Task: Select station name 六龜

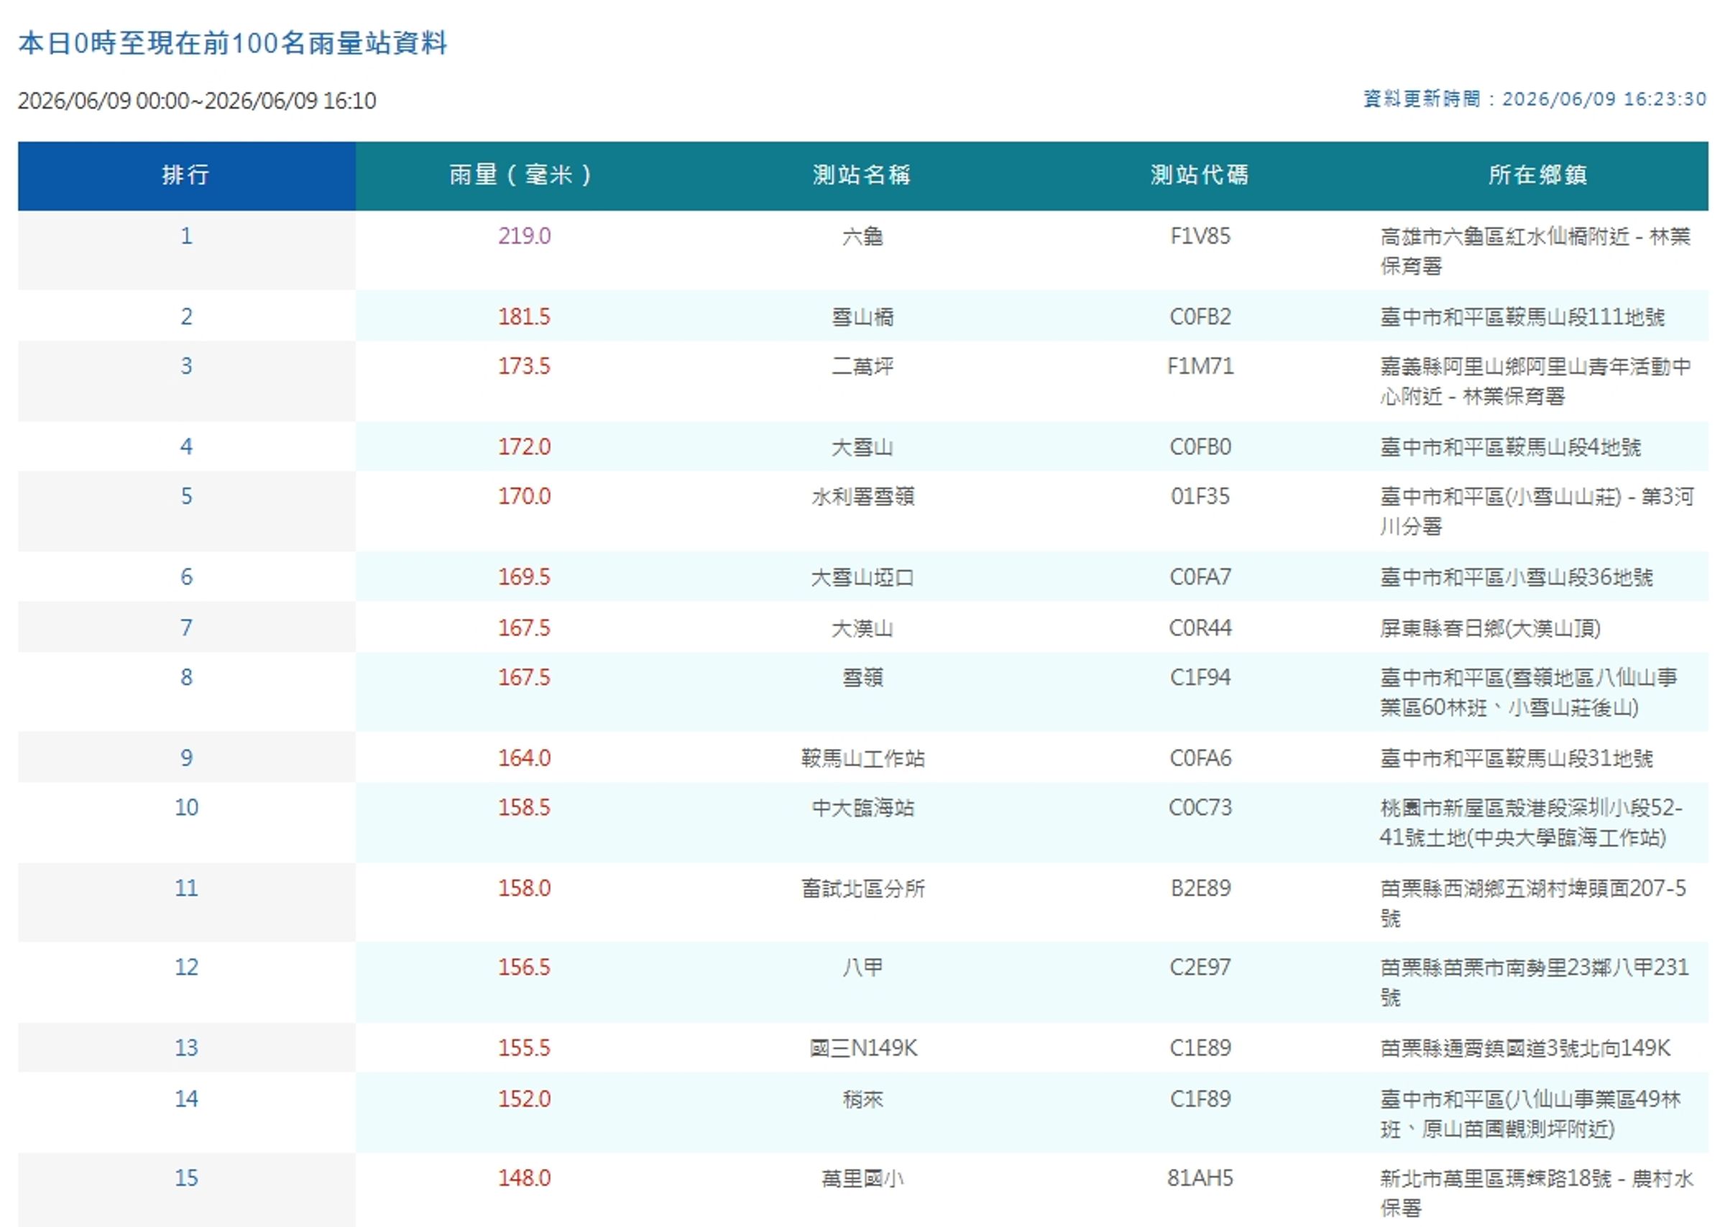Action: [x=862, y=236]
